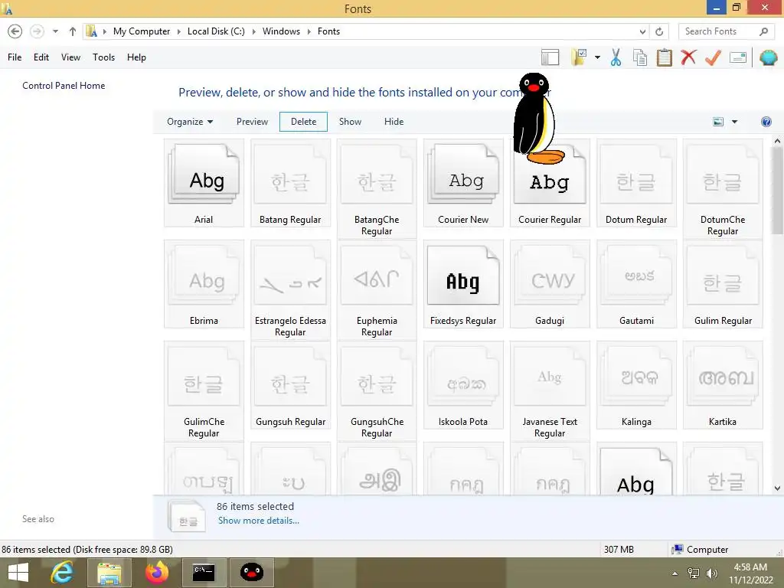Screen dimensions: 784x588
Task: Toggle the preview pane layout icon
Action: click(550, 57)
